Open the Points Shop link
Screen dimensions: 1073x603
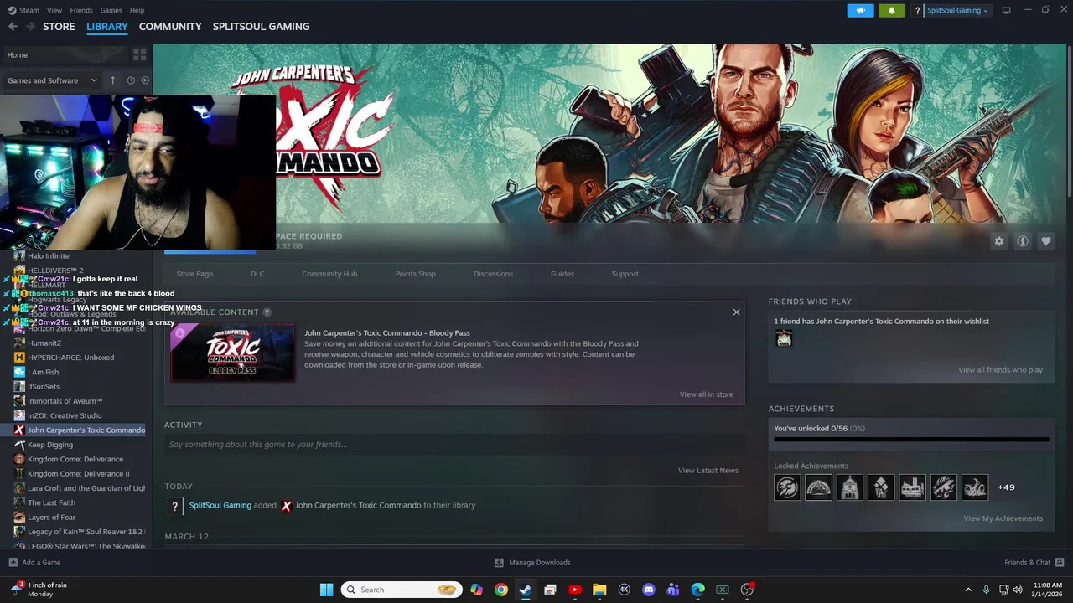[415, 274]
